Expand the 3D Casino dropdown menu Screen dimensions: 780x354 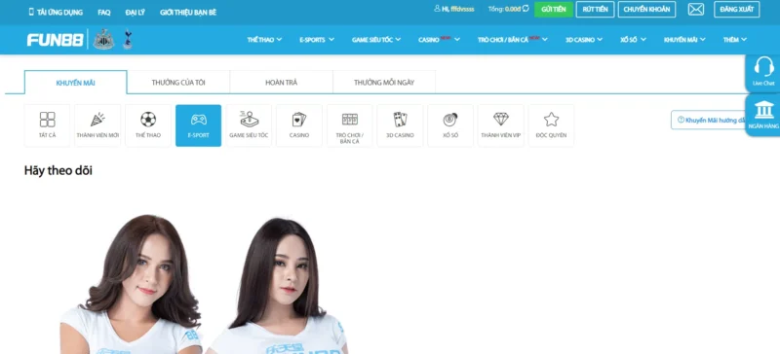(x=584, y=40)
